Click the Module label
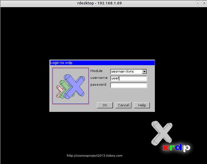The width and height of the screenshot is (207, 164). pos(96,71)
